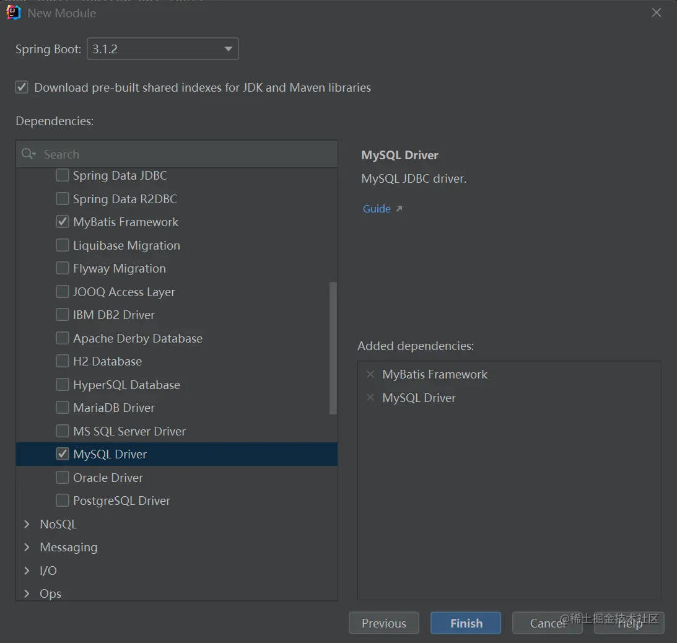The image size is (677, 643).
Task: Open the Spring Boot version dropdown
Action: [162, 49]
